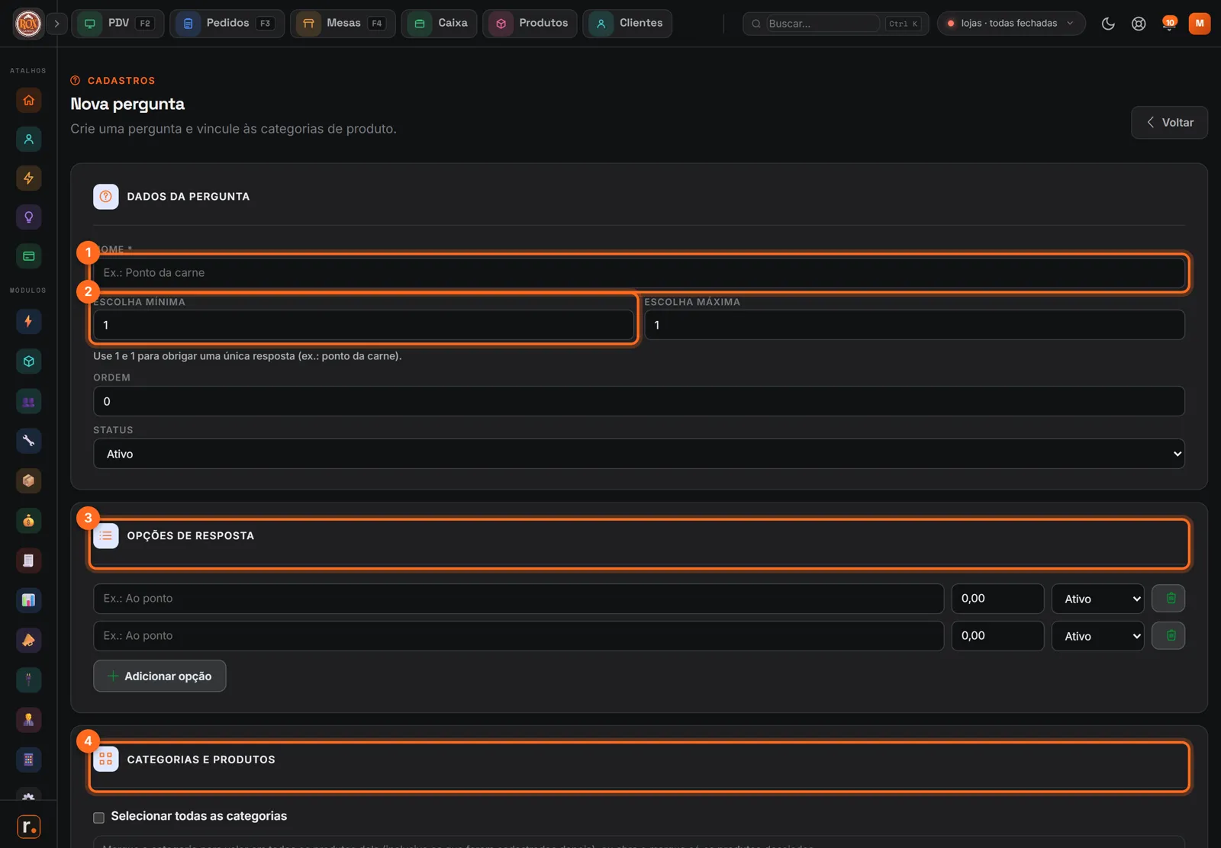Image resolution: width=1221 pixels, height=848 pixels.
Task: Open the electric plug module
Action: [28, 679]
